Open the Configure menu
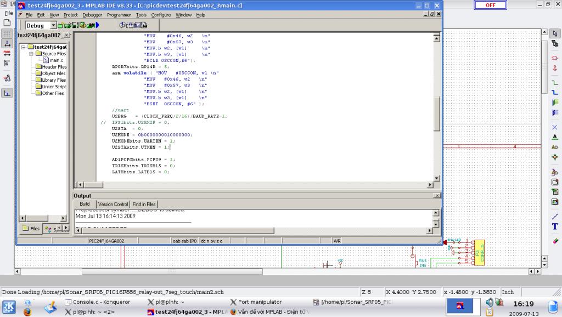Viewport: 562px width, 317px height. click(161, 15)
